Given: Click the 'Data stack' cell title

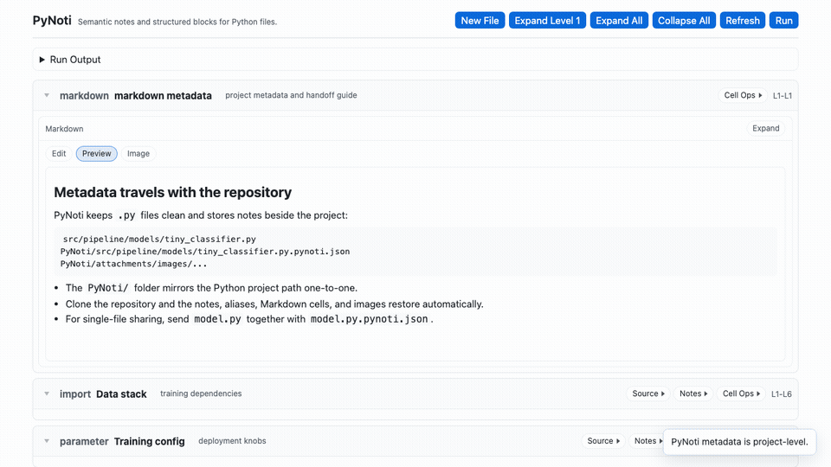Looking at the screenshot, I should point(121,394).
